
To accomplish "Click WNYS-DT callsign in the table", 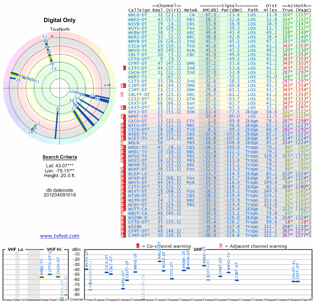I will (x=137, y=182).
